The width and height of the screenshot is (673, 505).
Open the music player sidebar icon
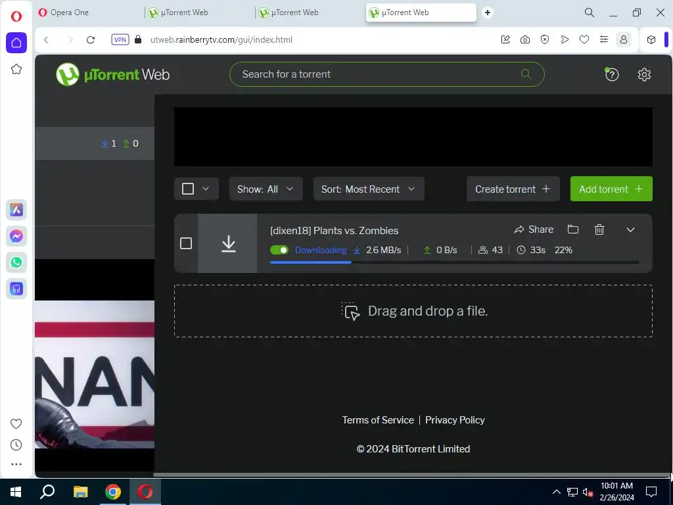point(16,289)
